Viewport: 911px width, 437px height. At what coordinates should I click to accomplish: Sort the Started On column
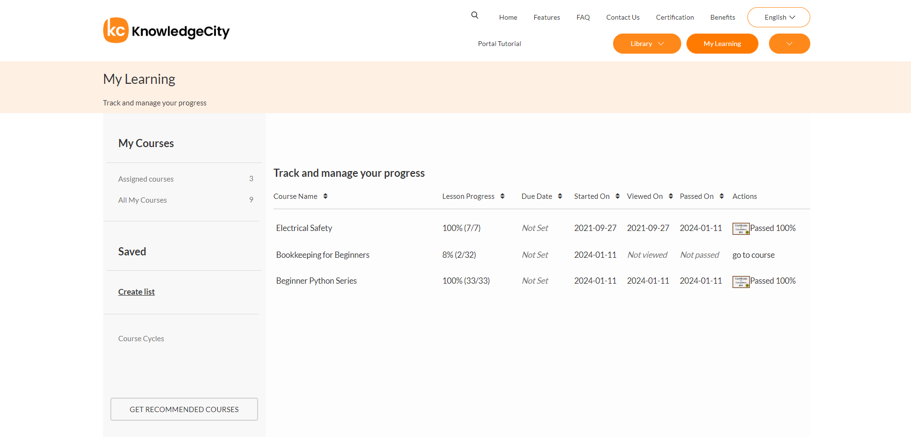pyautogui.click(x=617, y=196)
